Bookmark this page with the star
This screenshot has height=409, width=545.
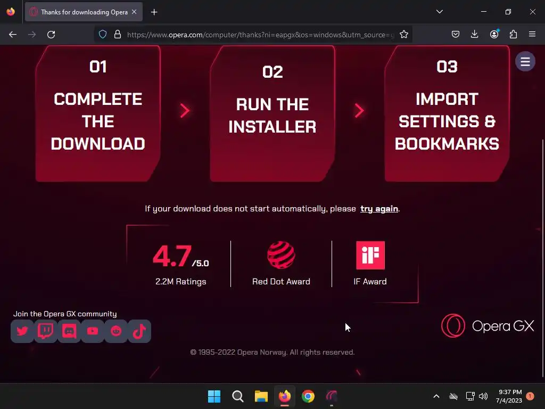(x=403, y=35)
